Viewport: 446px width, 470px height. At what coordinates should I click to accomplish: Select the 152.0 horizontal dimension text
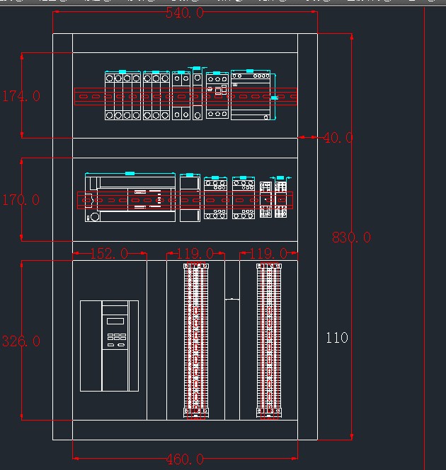pyautogui.click(x=110, y=253)
